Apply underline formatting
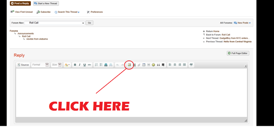 [84, 65]
